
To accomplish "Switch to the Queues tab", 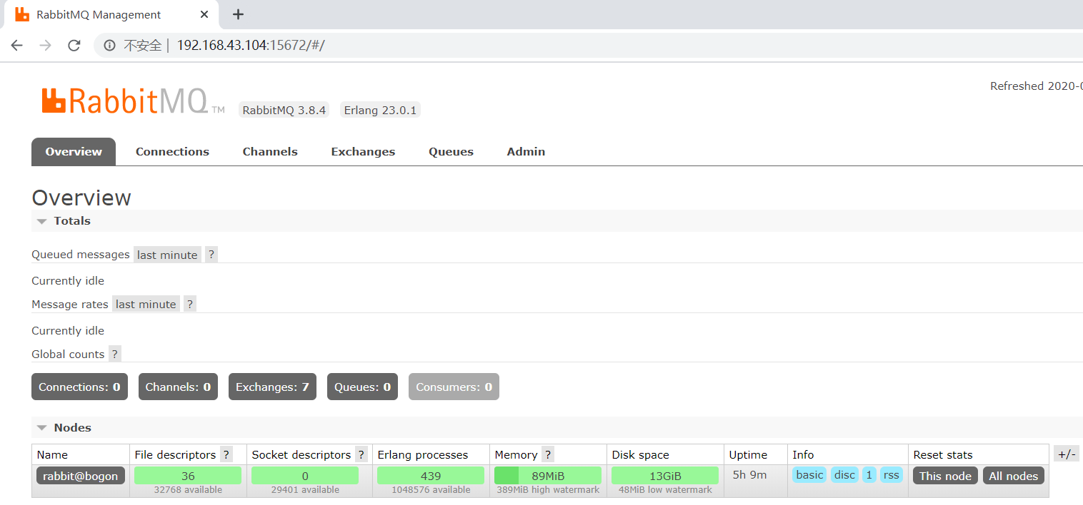I will pos(451,151).
